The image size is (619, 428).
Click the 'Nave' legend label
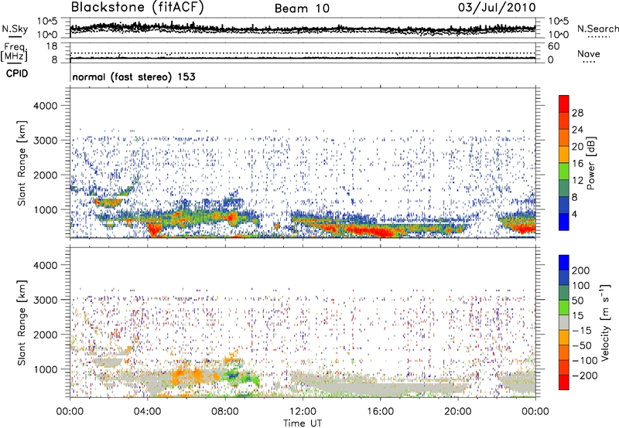tap(589, 53)
